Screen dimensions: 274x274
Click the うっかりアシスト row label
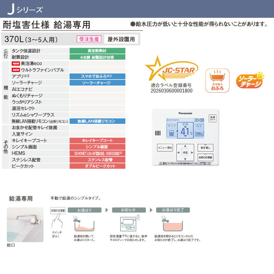pos(27,102)
